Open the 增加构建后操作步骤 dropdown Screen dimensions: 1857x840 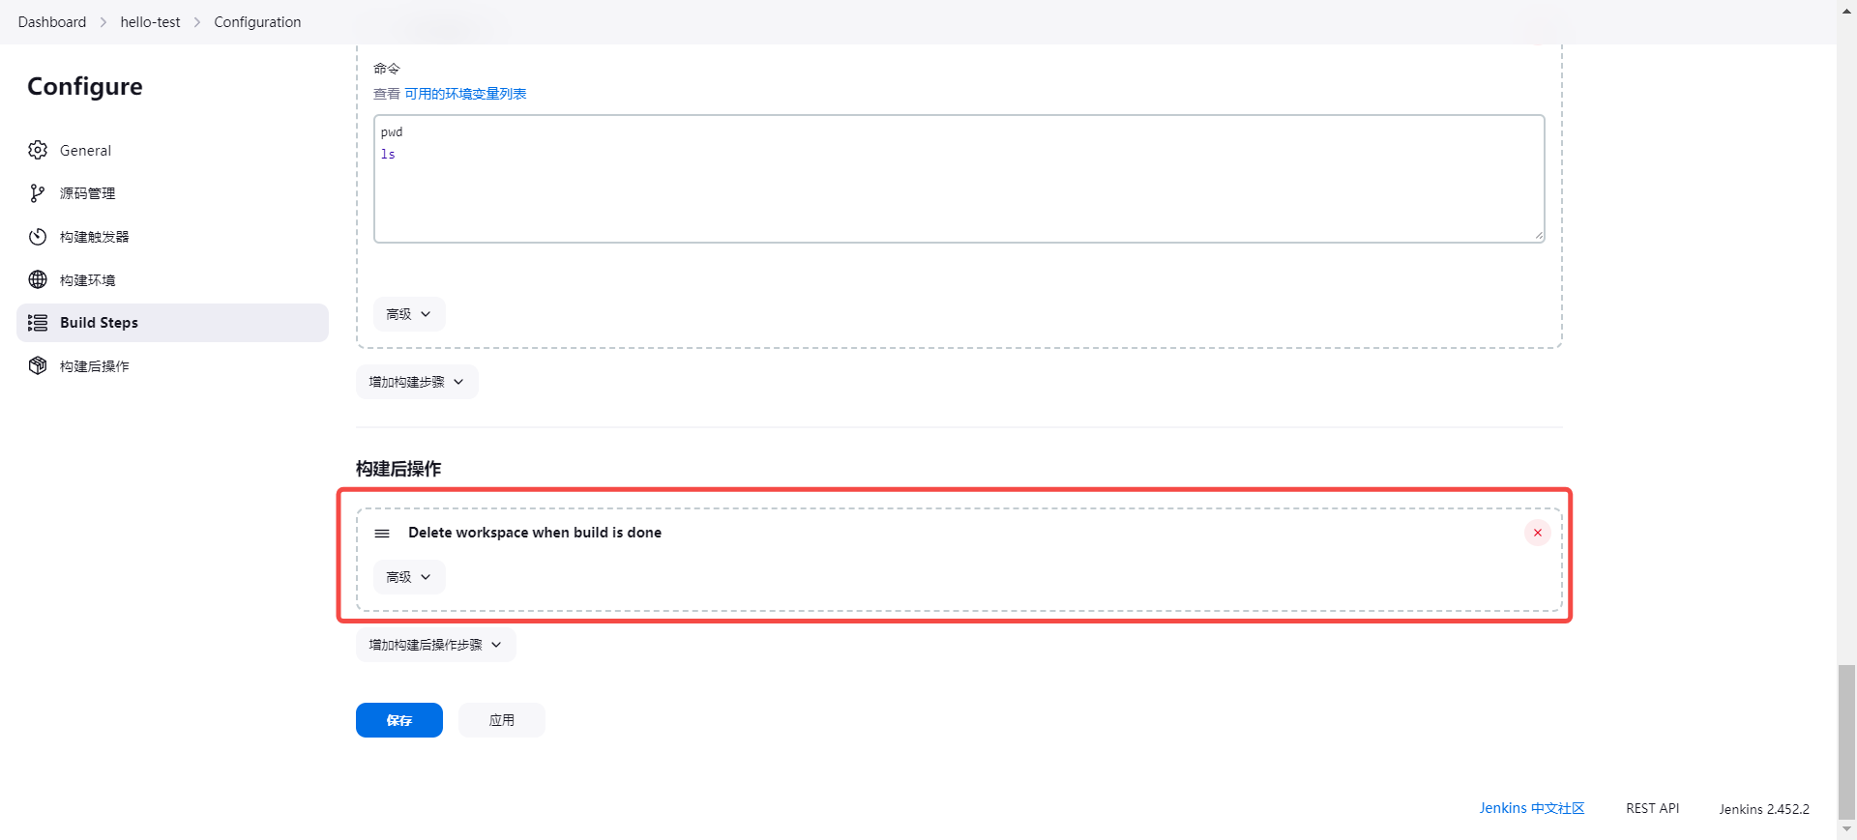[435, 645]
